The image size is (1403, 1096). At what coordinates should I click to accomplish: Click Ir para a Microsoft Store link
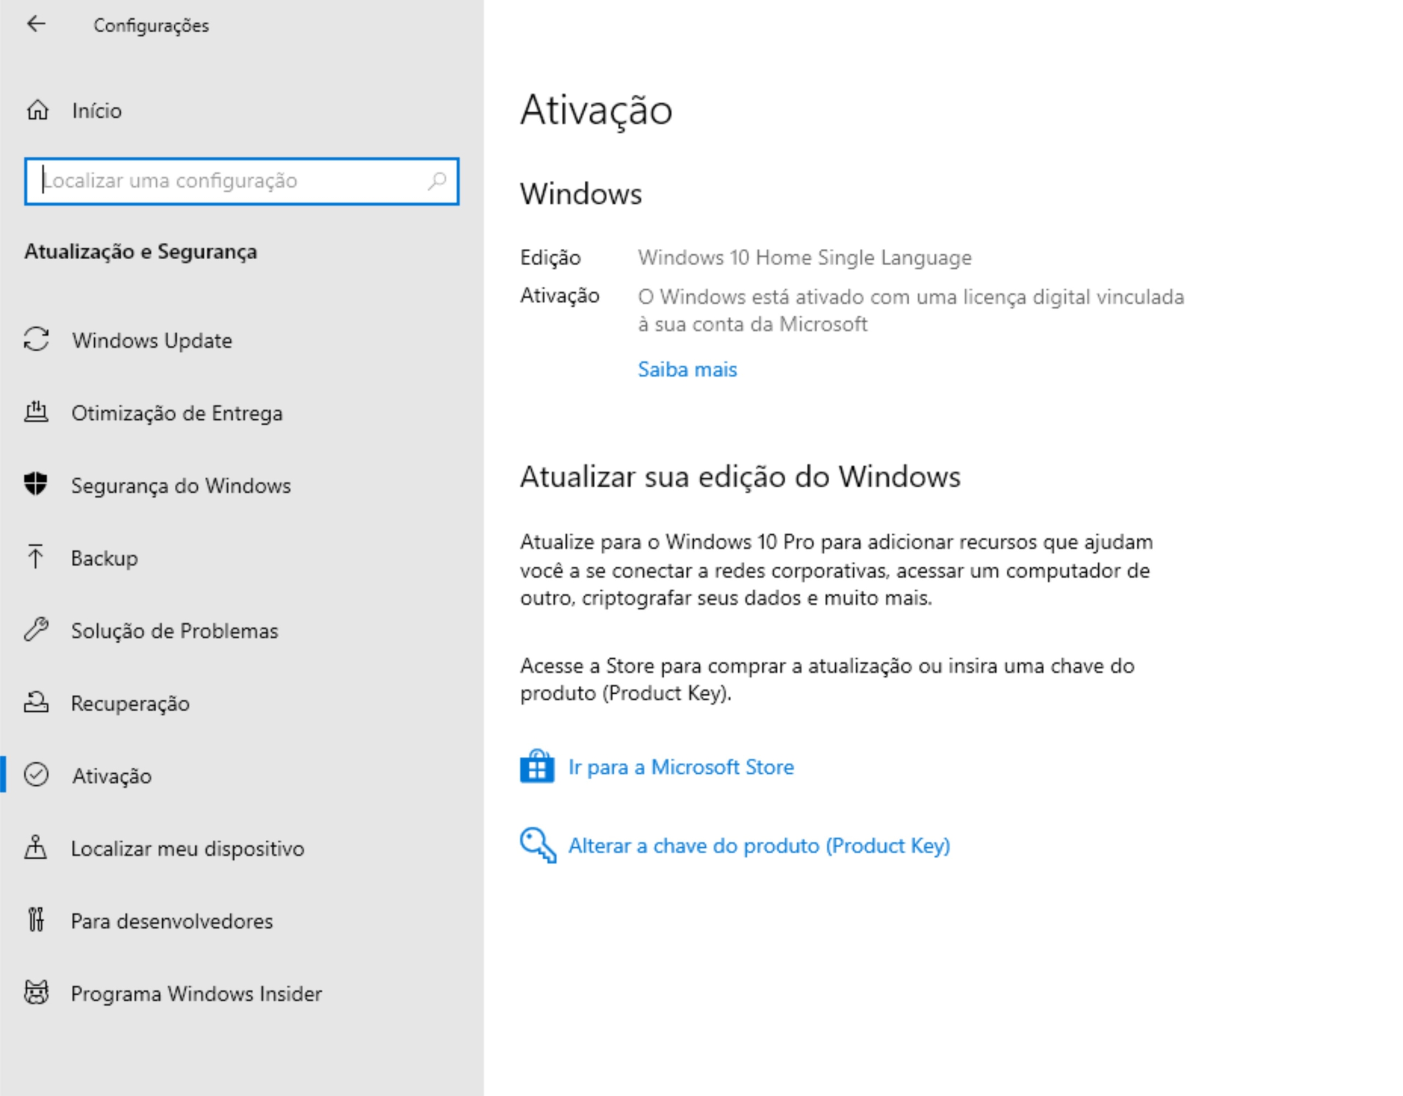pos(681,767)
